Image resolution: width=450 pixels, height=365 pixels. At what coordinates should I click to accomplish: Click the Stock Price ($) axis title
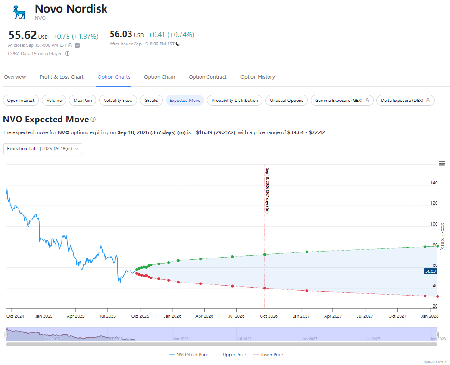tap(443, 237)
